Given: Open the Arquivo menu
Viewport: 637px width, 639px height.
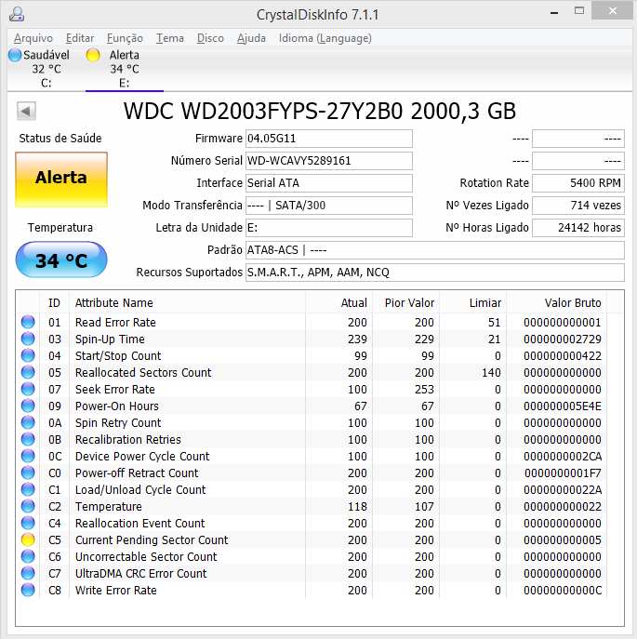Looking at the screenshot, I should (x=33, y=38).
